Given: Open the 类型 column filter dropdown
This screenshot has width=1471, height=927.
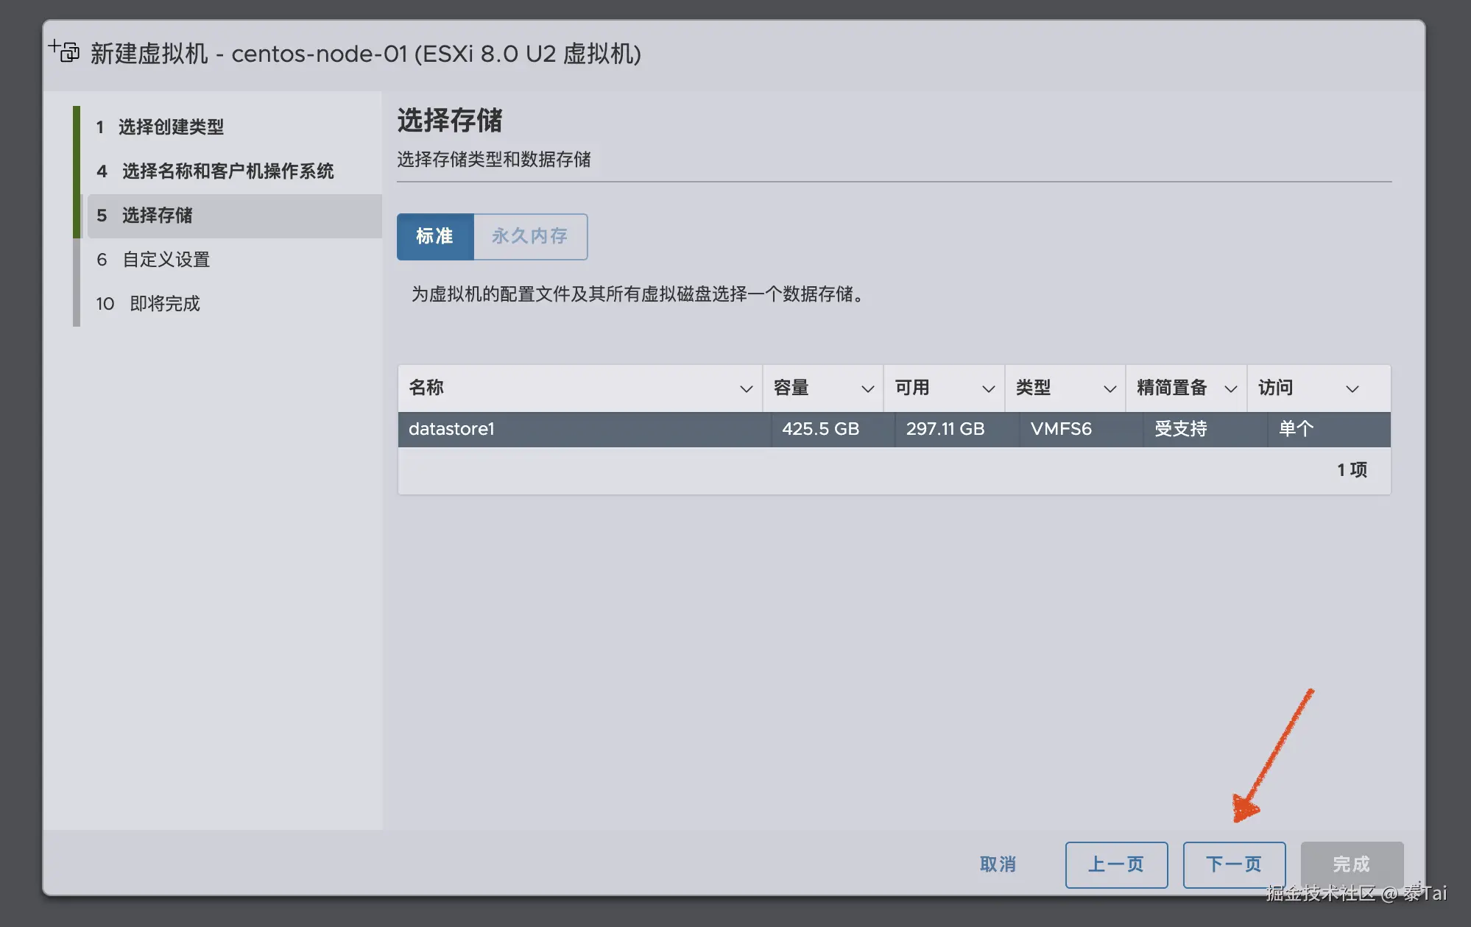Looking at the screenshot, I should click(x=1110, y=388).
